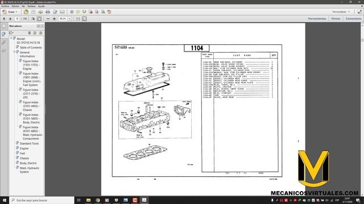Click the cloud upload icon
Screen dimensions: 364x204
pos(40,12)
